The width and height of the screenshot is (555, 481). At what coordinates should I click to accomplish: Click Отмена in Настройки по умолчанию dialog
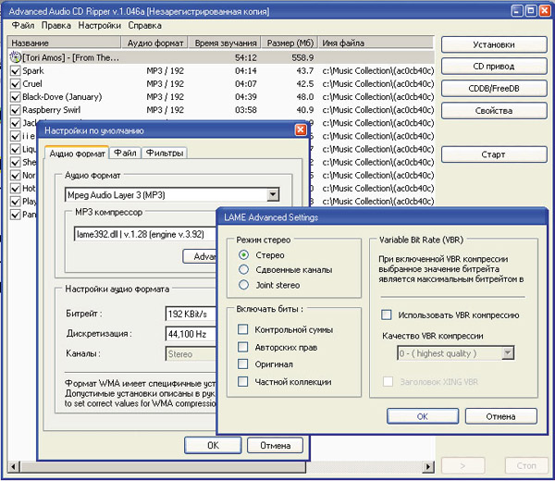tap(276, 445)
